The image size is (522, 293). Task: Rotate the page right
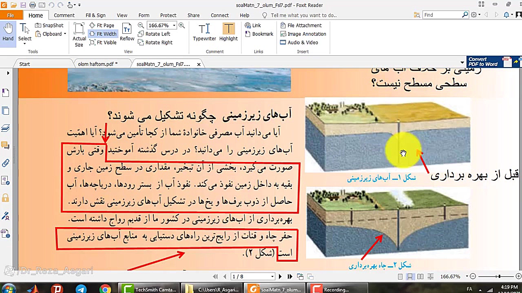point(155,42)
